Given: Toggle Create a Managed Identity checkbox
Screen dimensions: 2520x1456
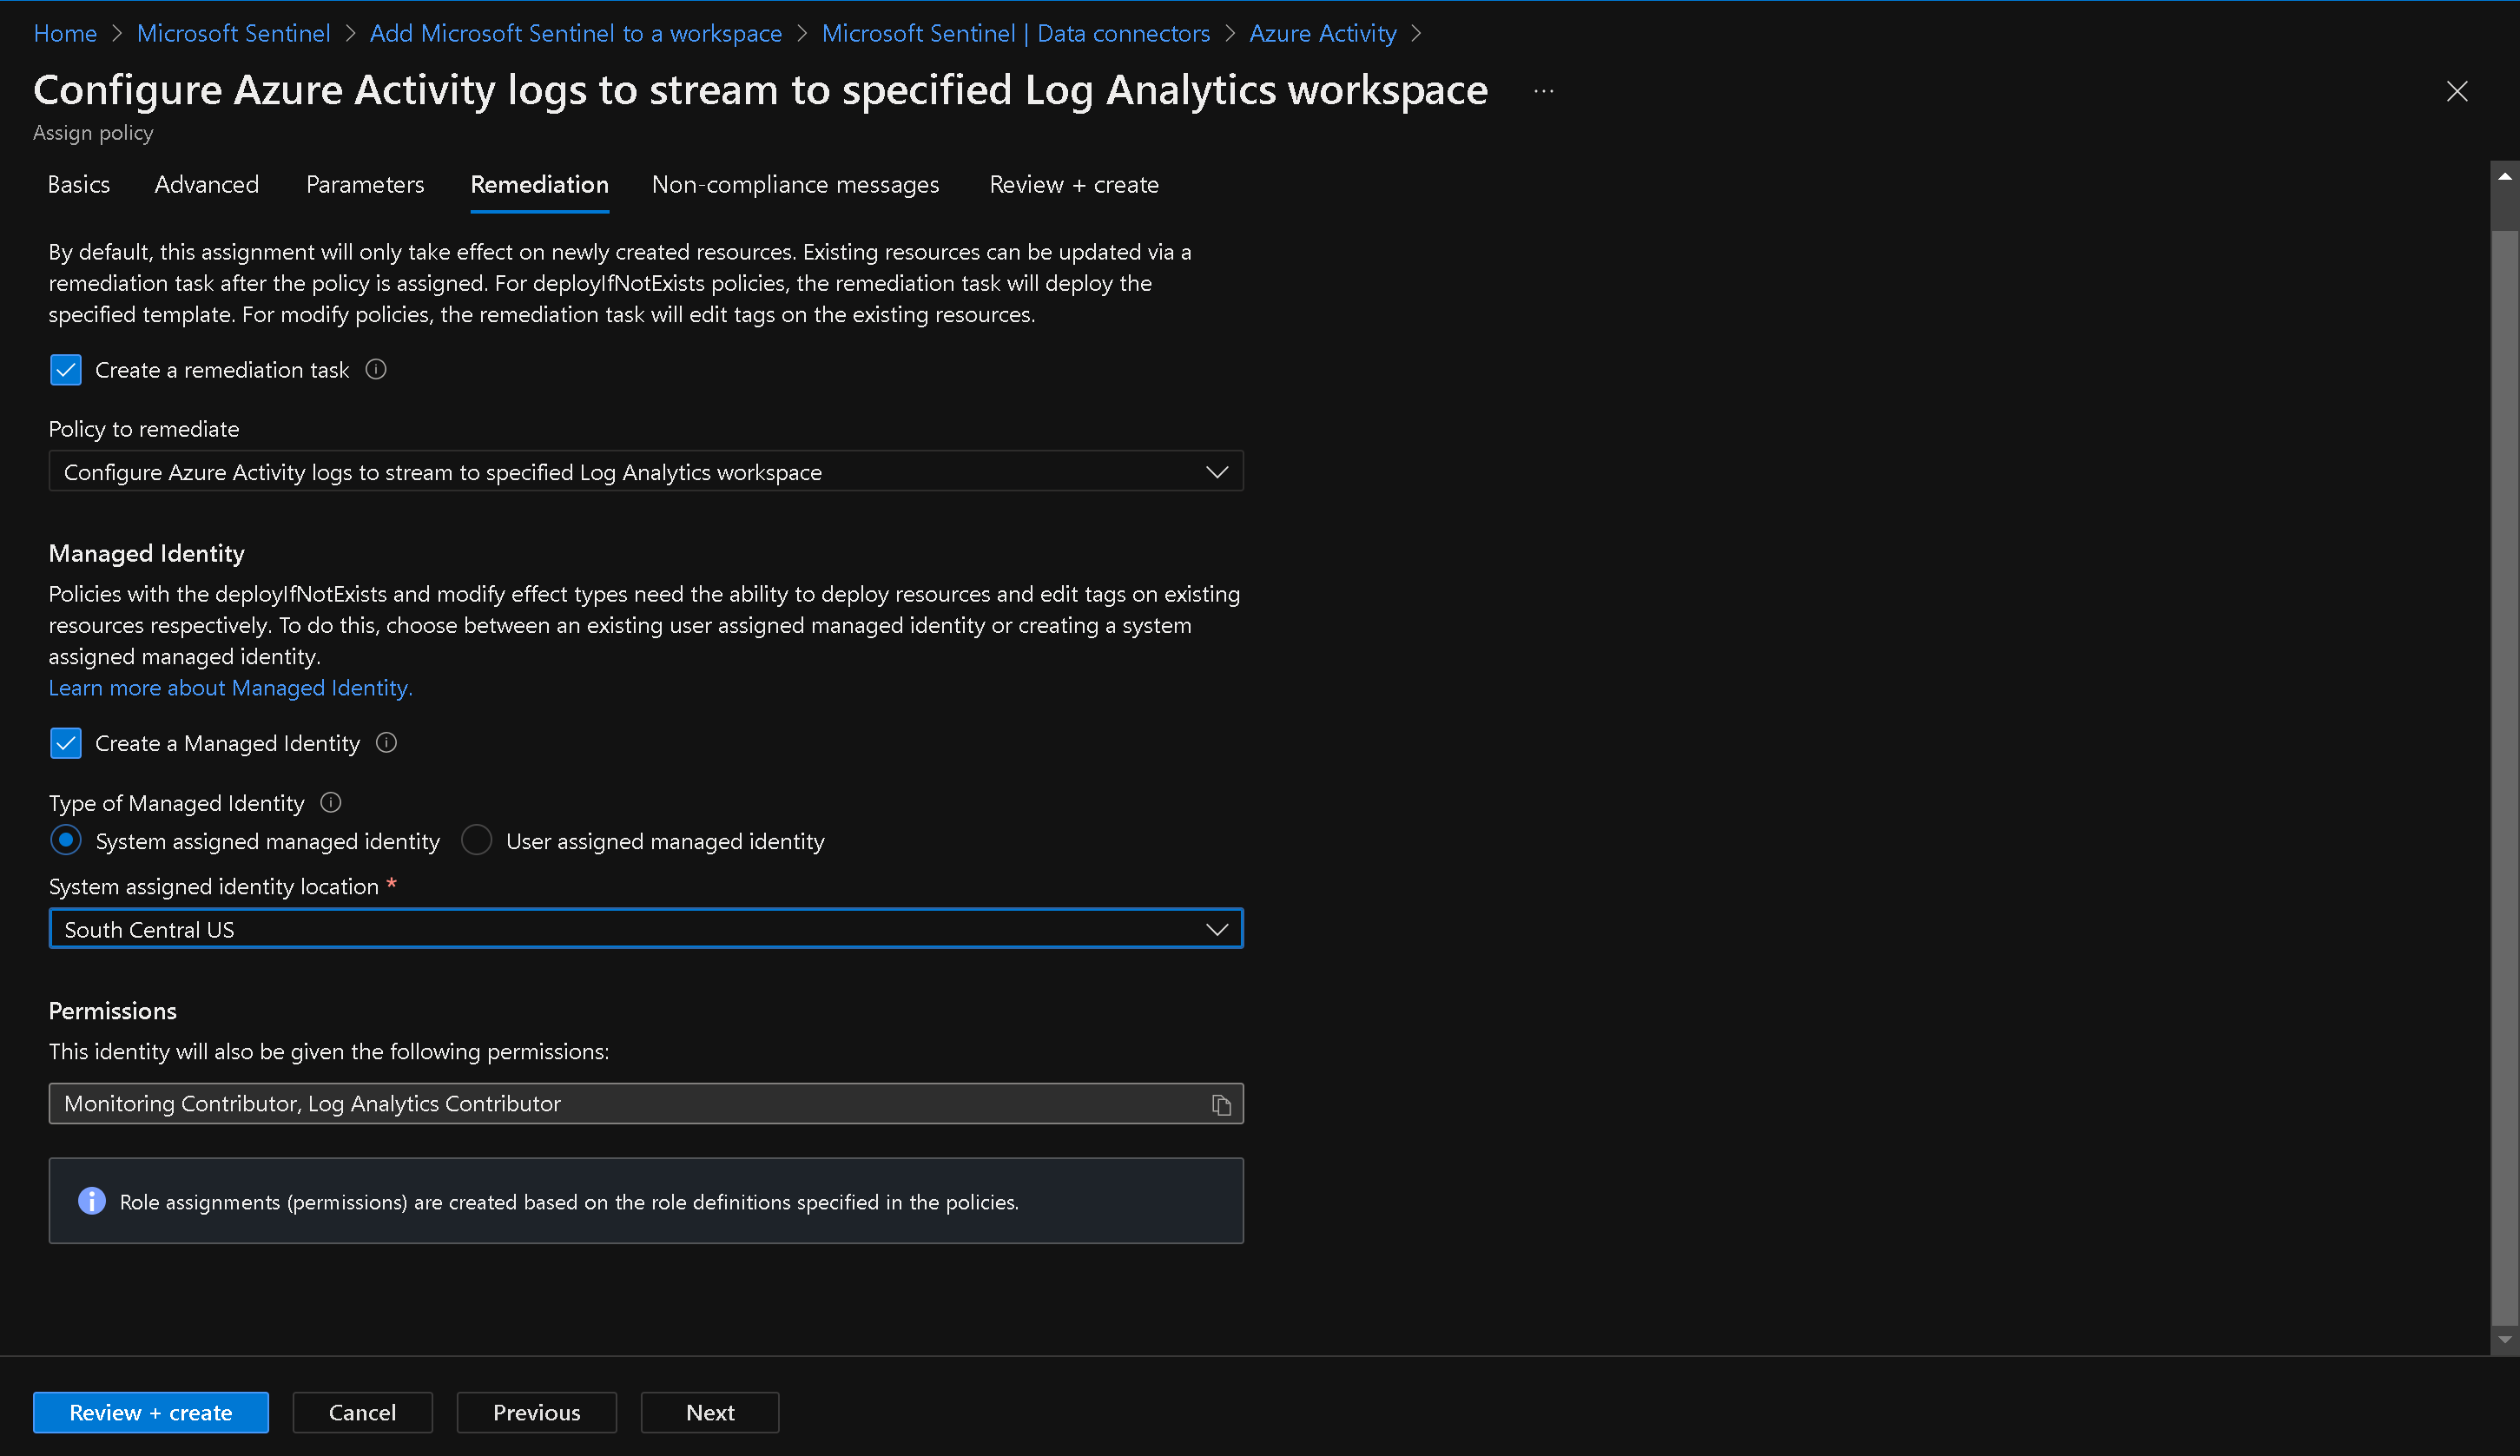Looking at the screenshot, I should coord(66,743).
